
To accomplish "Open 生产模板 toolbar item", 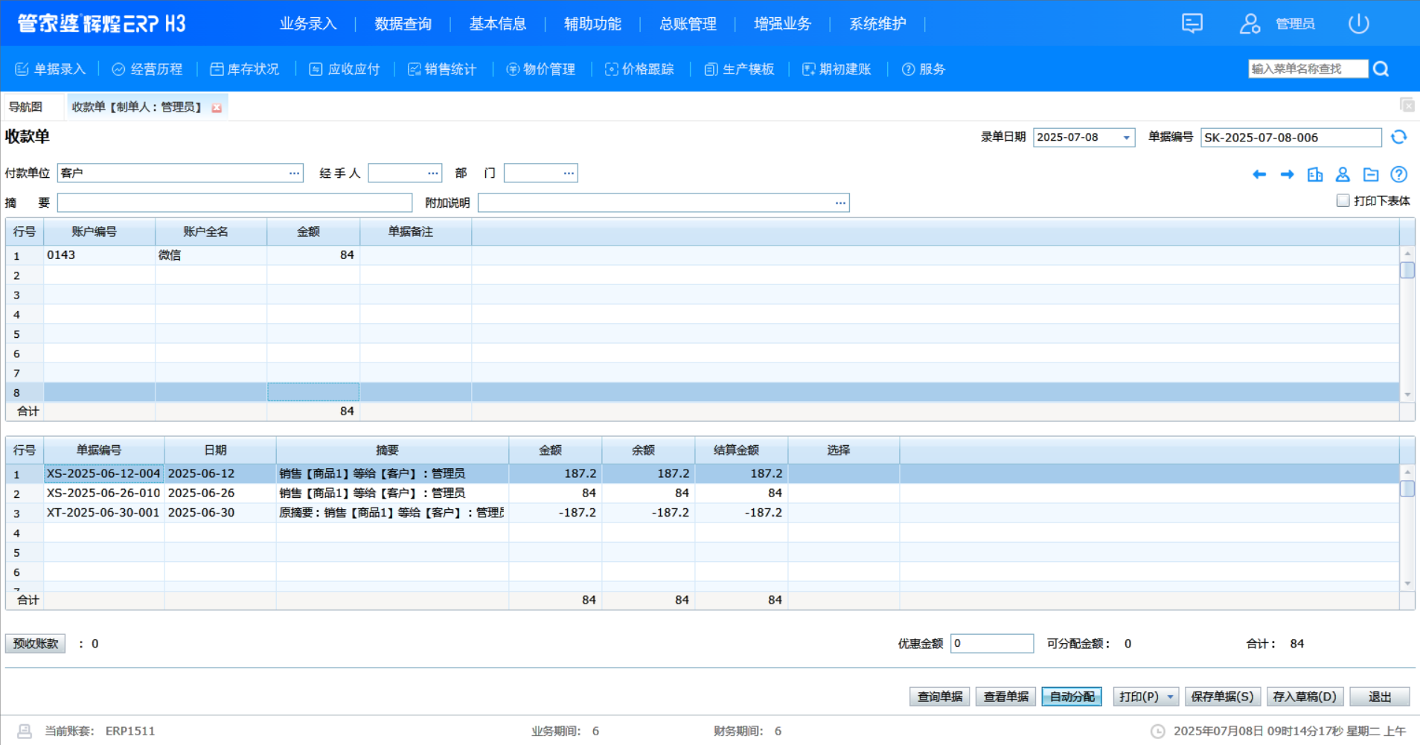I will pyautogui.click(x=739, y=69).
